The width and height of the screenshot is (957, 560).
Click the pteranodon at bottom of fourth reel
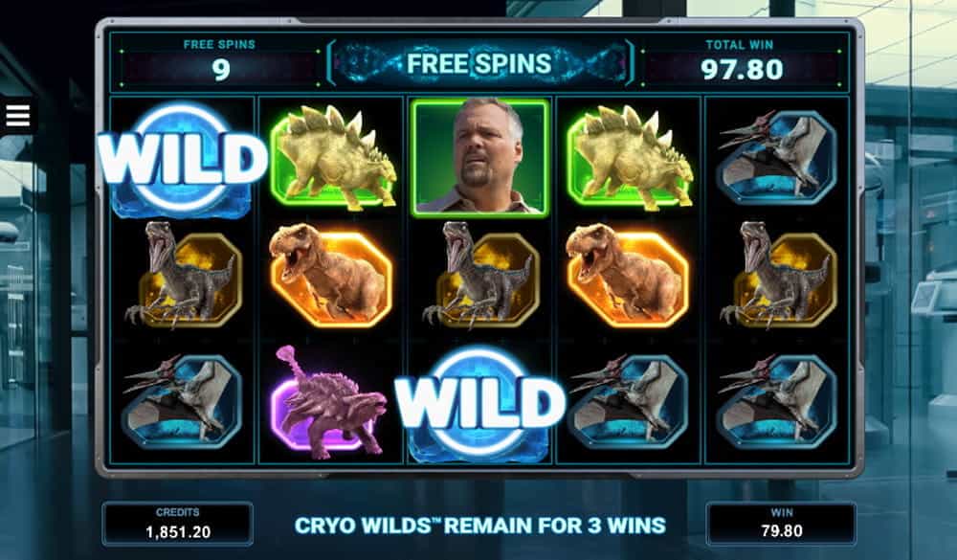pyautogui.click(x=629, y=400)
